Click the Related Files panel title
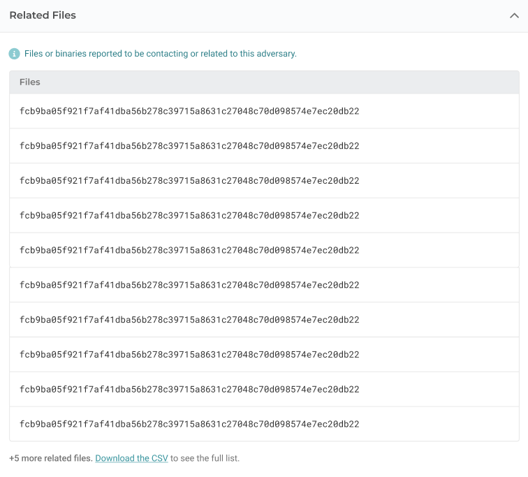 pos(43,15)
